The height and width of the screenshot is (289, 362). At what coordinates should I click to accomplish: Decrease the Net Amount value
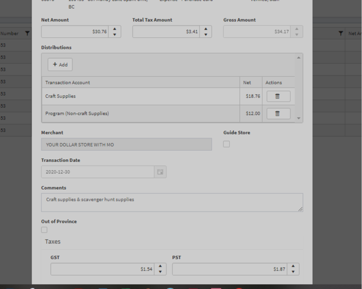point(115,34)
